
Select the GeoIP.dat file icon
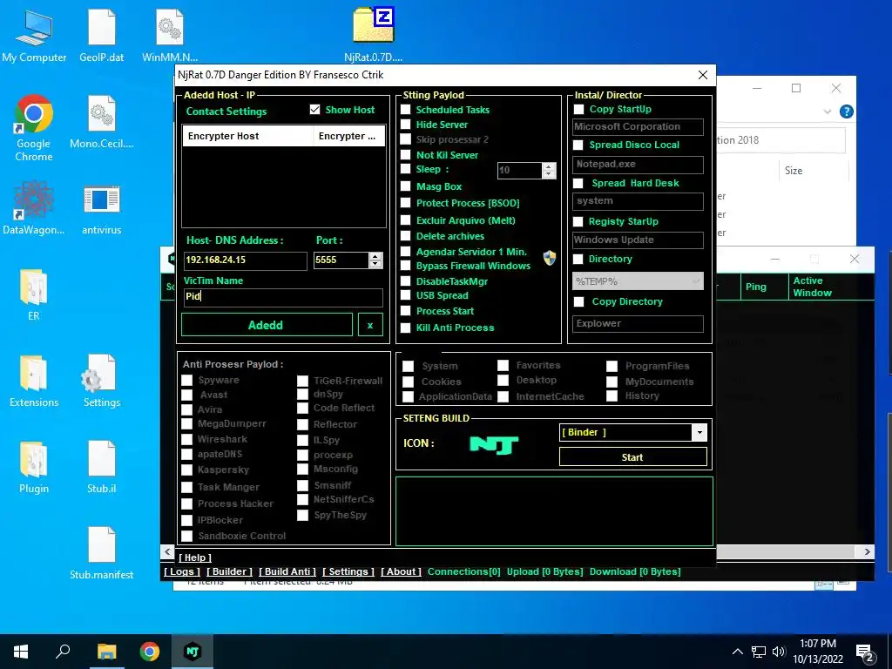pyautogui.click(x=102, y=36)
